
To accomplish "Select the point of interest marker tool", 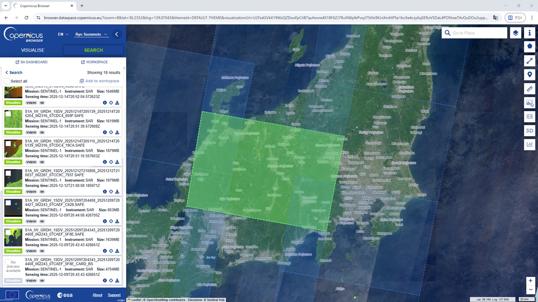I will point(529,75).
